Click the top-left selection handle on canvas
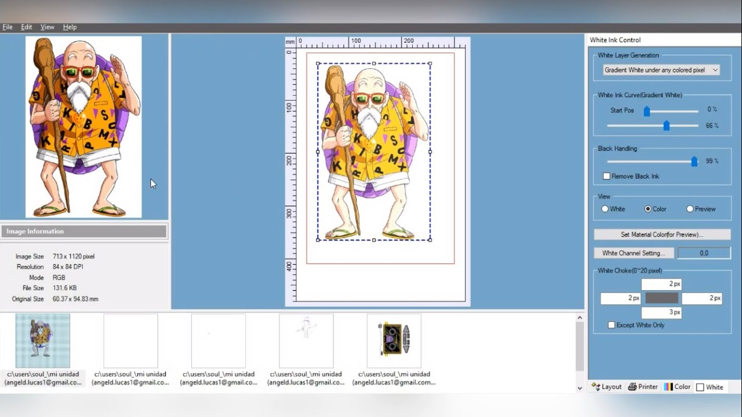The height and width of the screenshot is (417, 742). (318, 64)
